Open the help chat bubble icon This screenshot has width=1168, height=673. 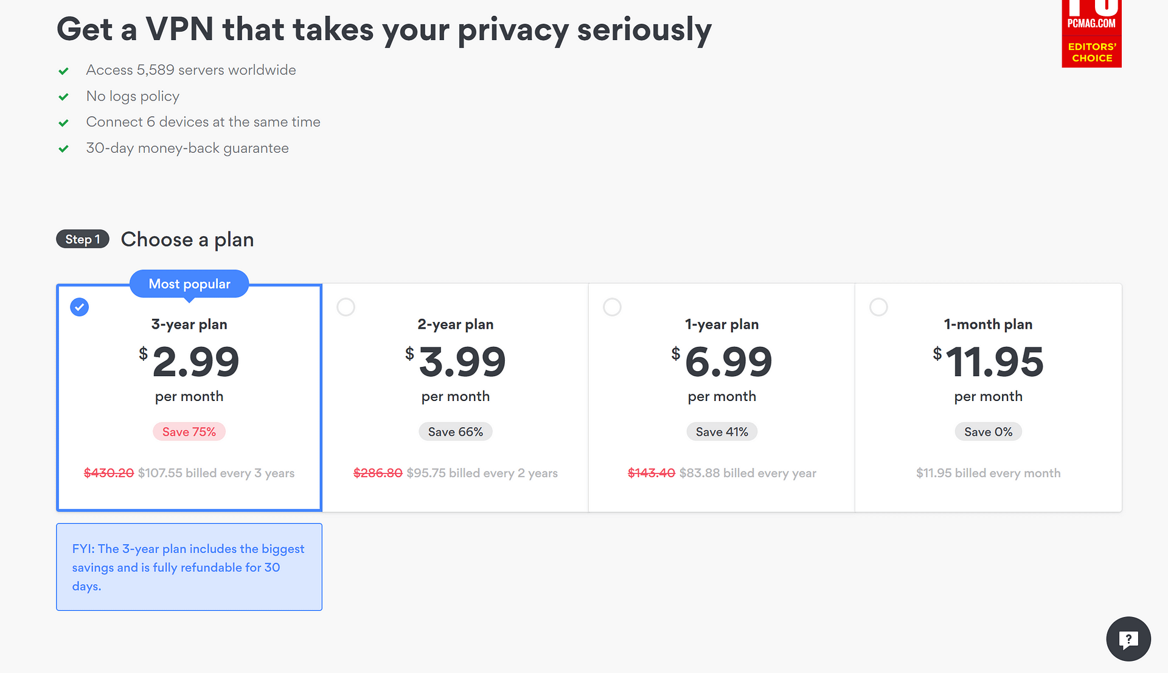click(1128, 639)
